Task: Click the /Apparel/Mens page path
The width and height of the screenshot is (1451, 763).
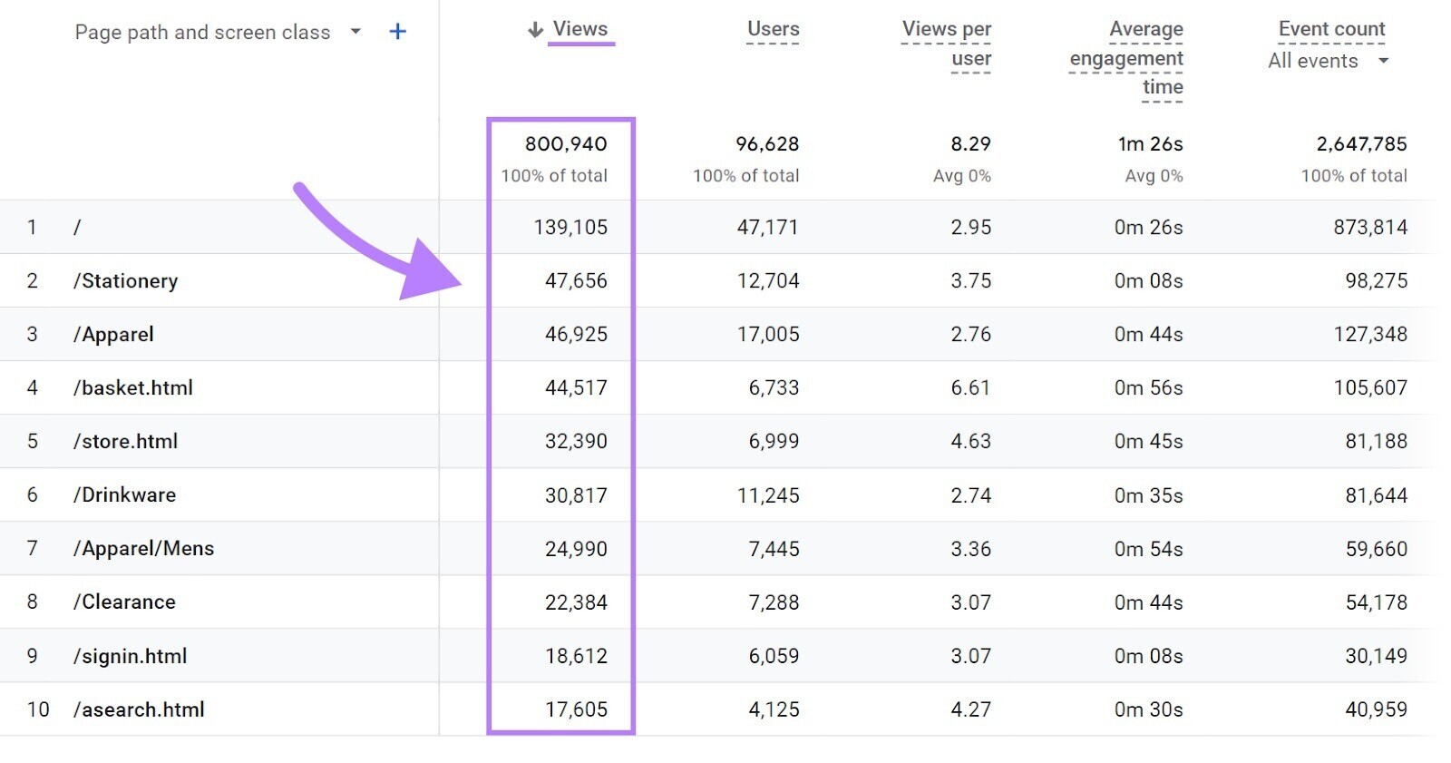Action: pos(143,549)
